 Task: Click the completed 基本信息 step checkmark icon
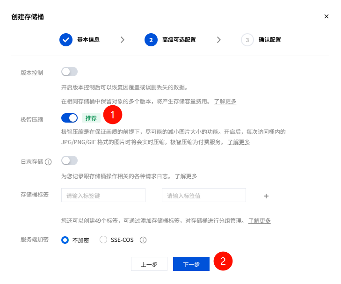click(66, 40)
